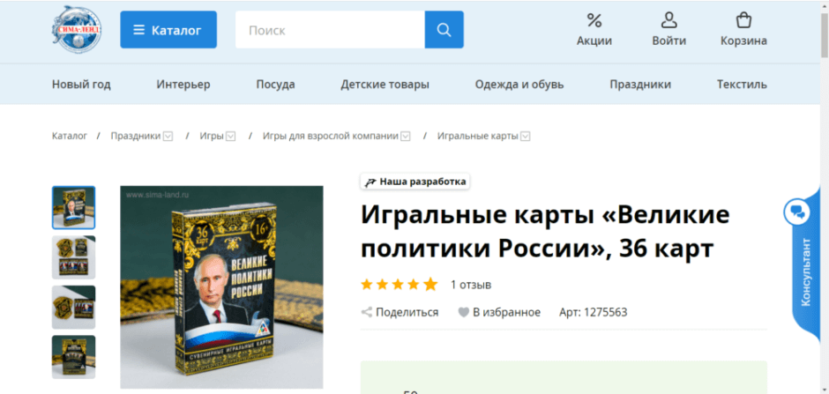Open the 1 отзыв reviews link
Screen dimensions: 829x394
click(471, 286)
